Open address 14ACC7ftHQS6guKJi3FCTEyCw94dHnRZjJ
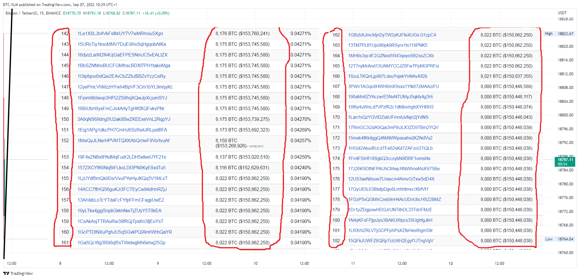580x279 pixels. pos(122,189)
